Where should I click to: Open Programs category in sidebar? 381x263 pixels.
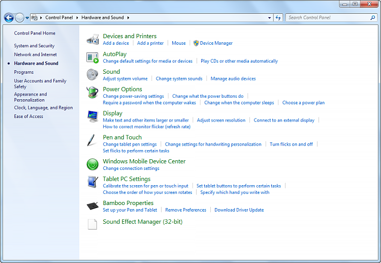pyautogui.click(x=24, y=72)
